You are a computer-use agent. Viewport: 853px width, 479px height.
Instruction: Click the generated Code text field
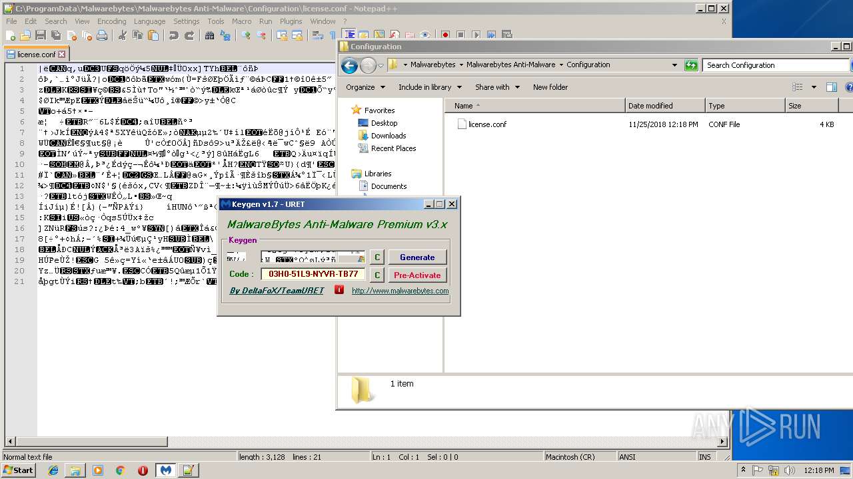(313, 274)
